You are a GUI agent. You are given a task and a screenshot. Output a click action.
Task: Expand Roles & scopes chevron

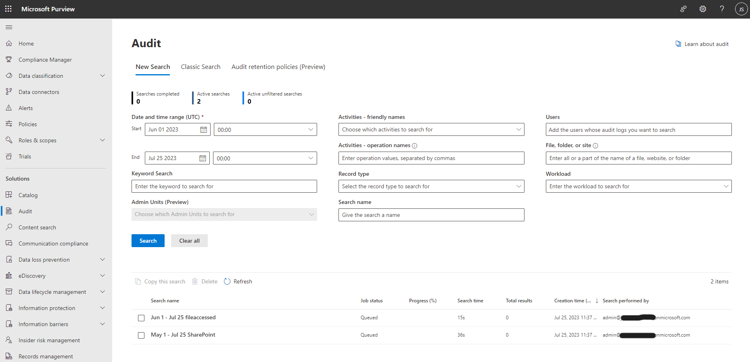[x=102, y=140]
